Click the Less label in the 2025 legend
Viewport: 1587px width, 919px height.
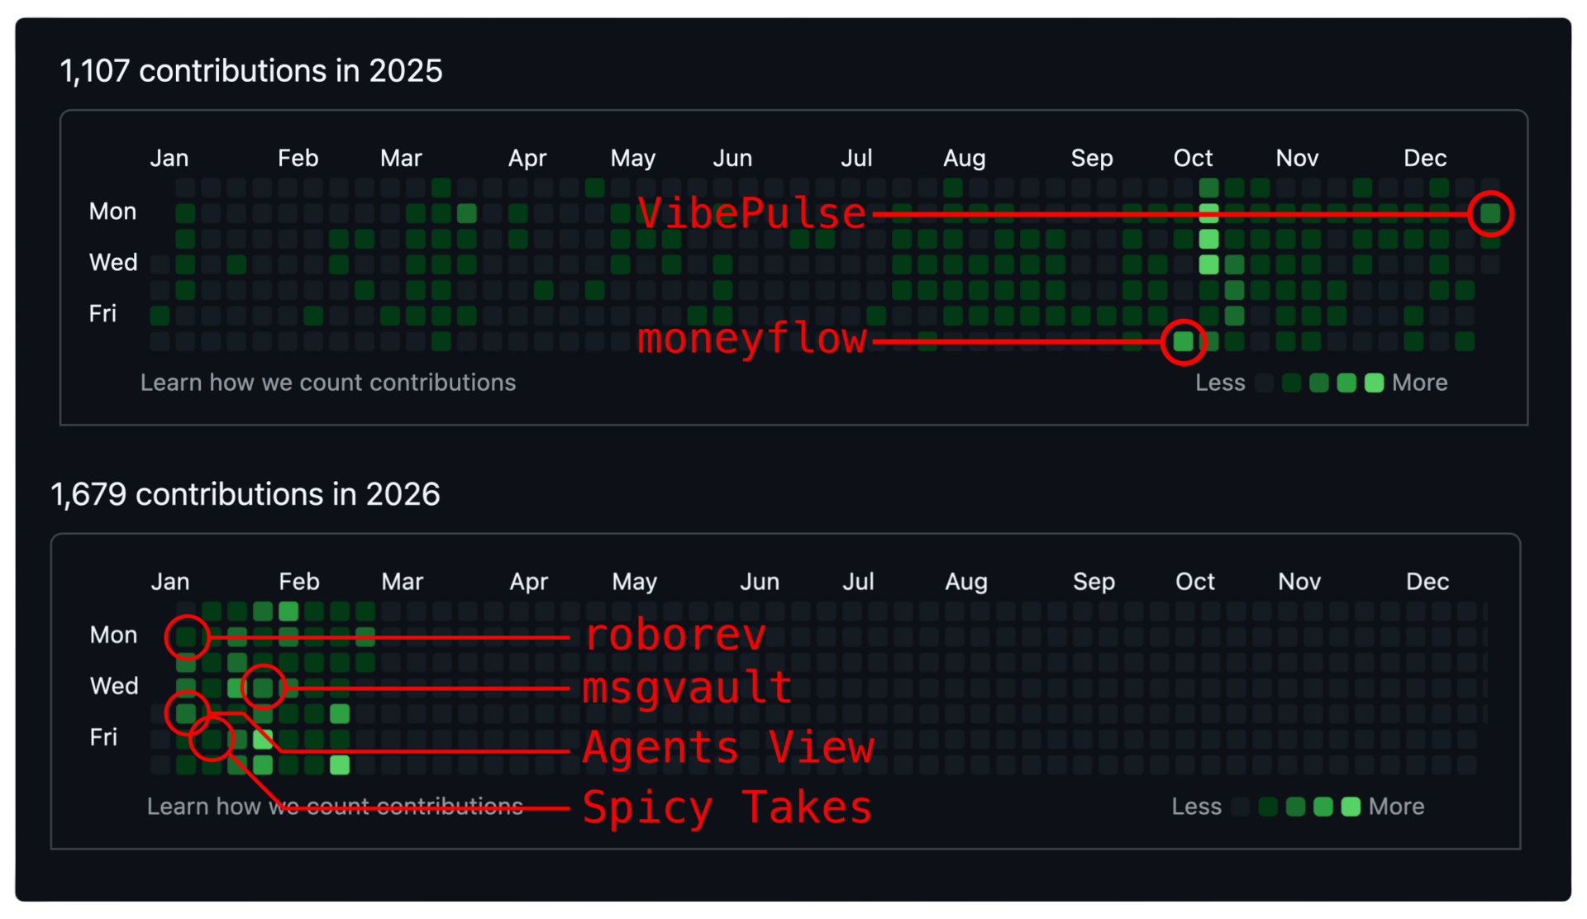coord(1220,383)
